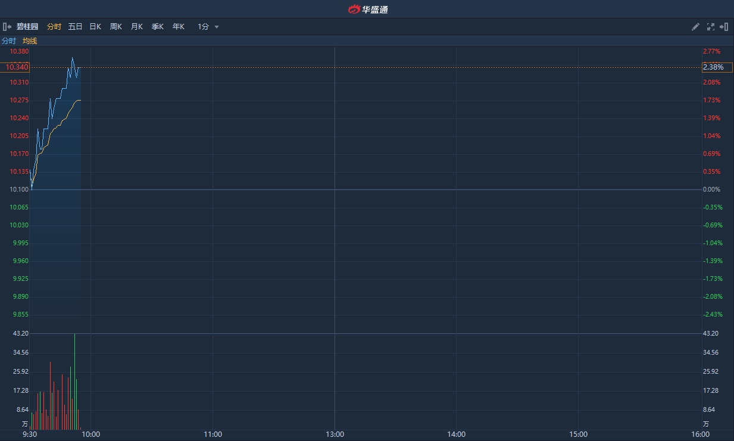Switch to the 五日 five-day view

75,27
